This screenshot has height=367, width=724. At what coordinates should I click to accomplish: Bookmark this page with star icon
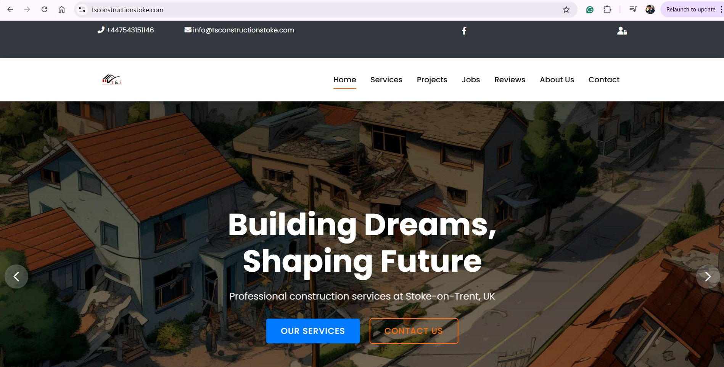click(566, 10)
